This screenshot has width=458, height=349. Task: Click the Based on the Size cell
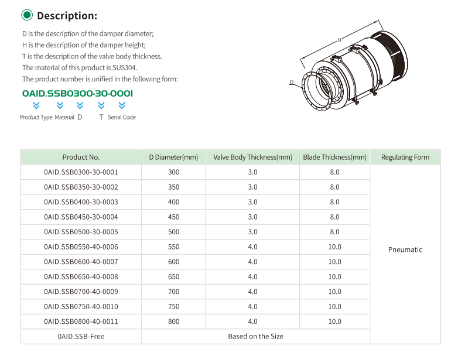coord(255,337)
